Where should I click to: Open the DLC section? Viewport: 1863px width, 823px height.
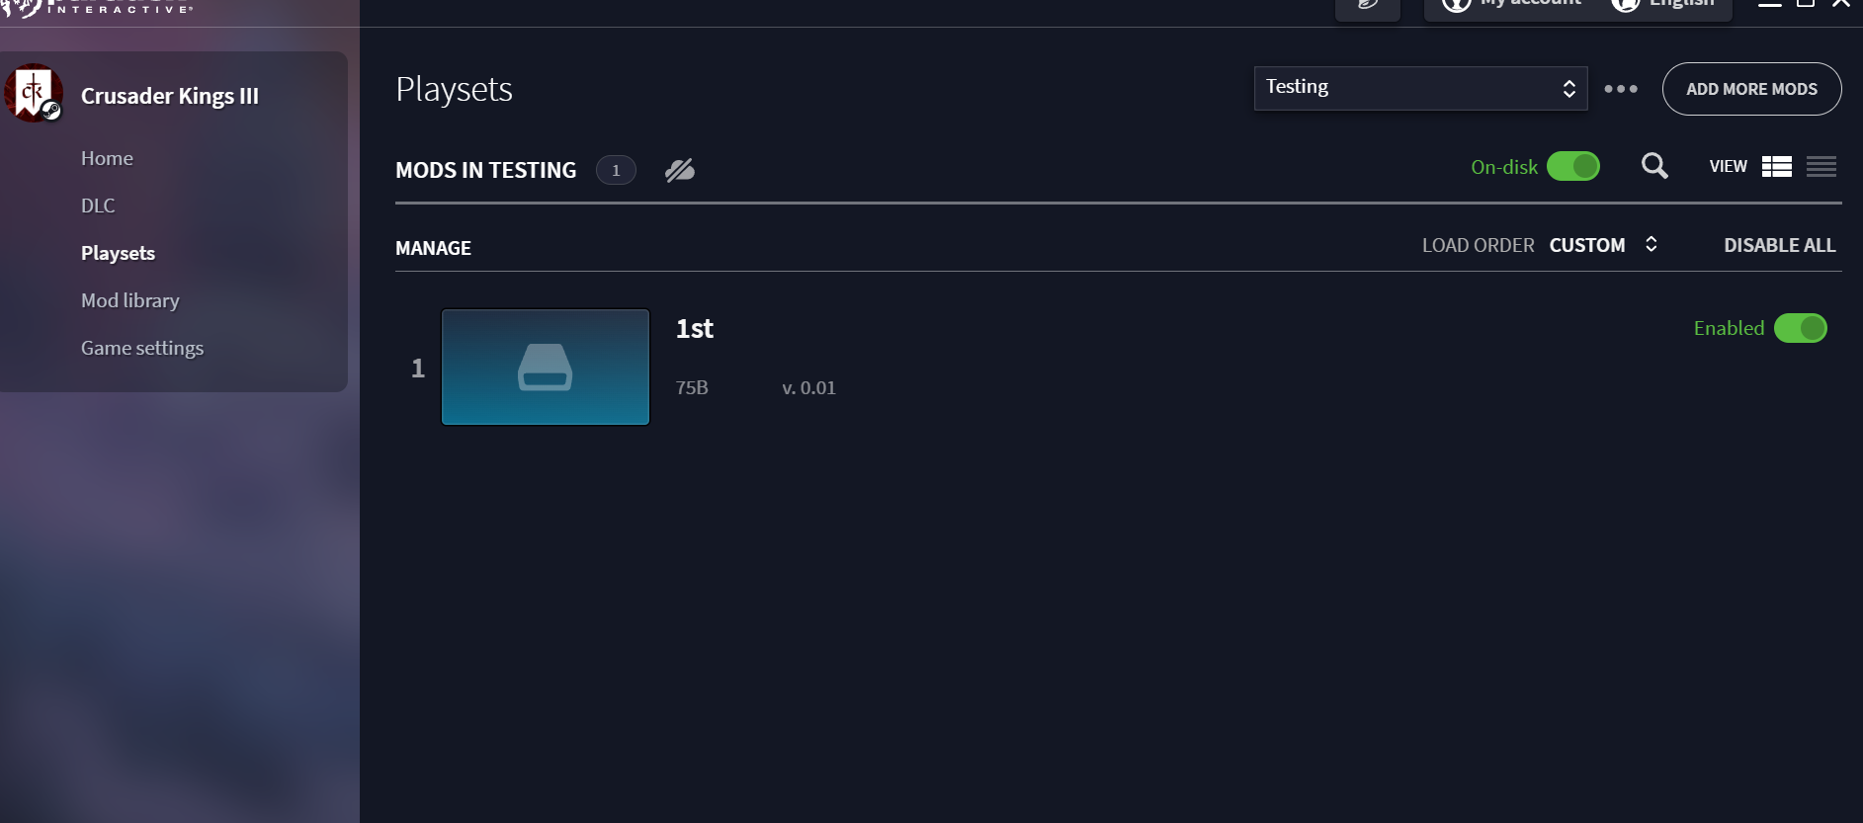(x=98, y=206)
